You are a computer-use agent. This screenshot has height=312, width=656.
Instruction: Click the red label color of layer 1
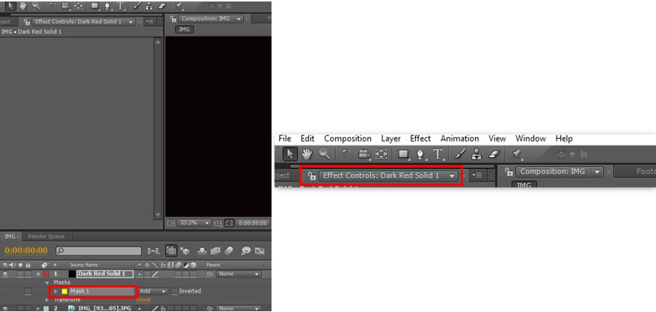[x=46, y=275]
